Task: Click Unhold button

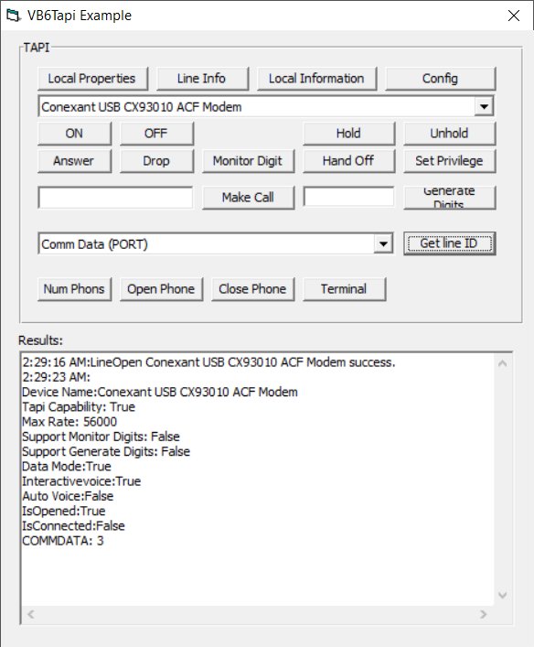Action: click(450, 134)
